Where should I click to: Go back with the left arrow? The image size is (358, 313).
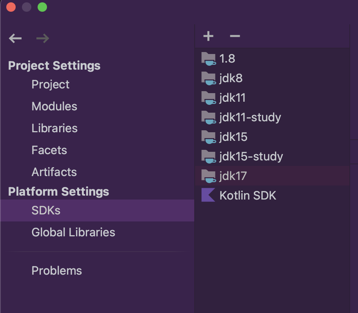point(15,38)
